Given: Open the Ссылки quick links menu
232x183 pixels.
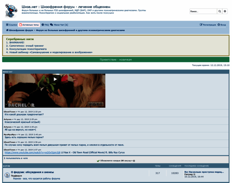Looking at the screenshot, I should (12, 25).
